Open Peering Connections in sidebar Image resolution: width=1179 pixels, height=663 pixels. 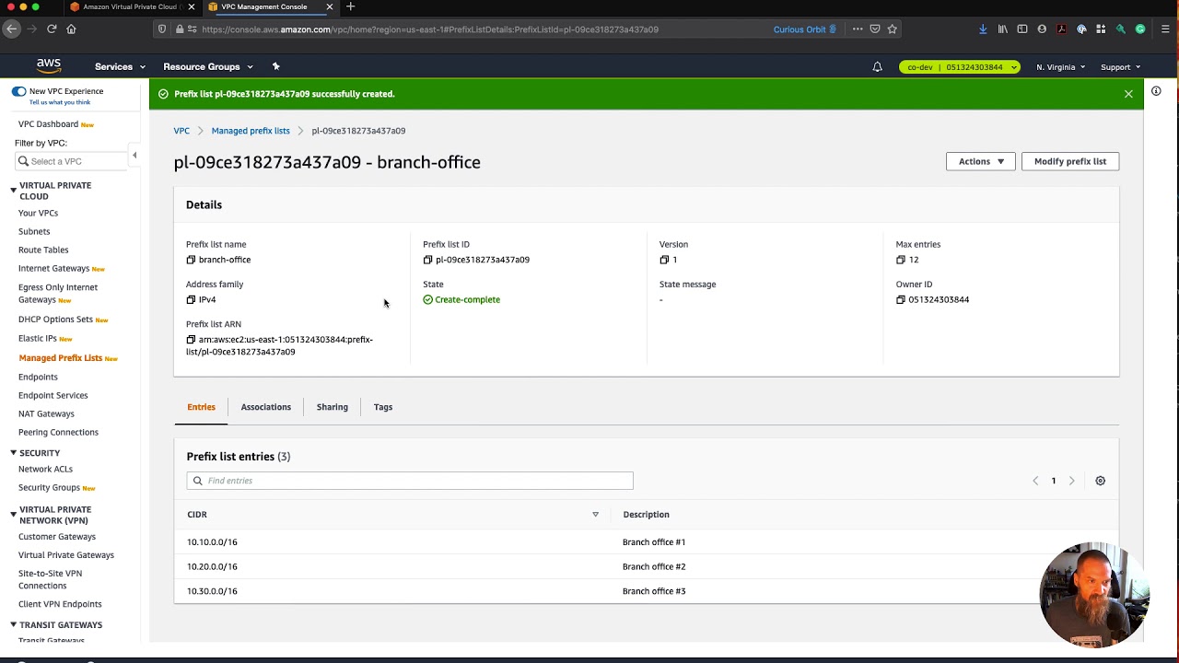pyautogui.click(x=58, y=432)
